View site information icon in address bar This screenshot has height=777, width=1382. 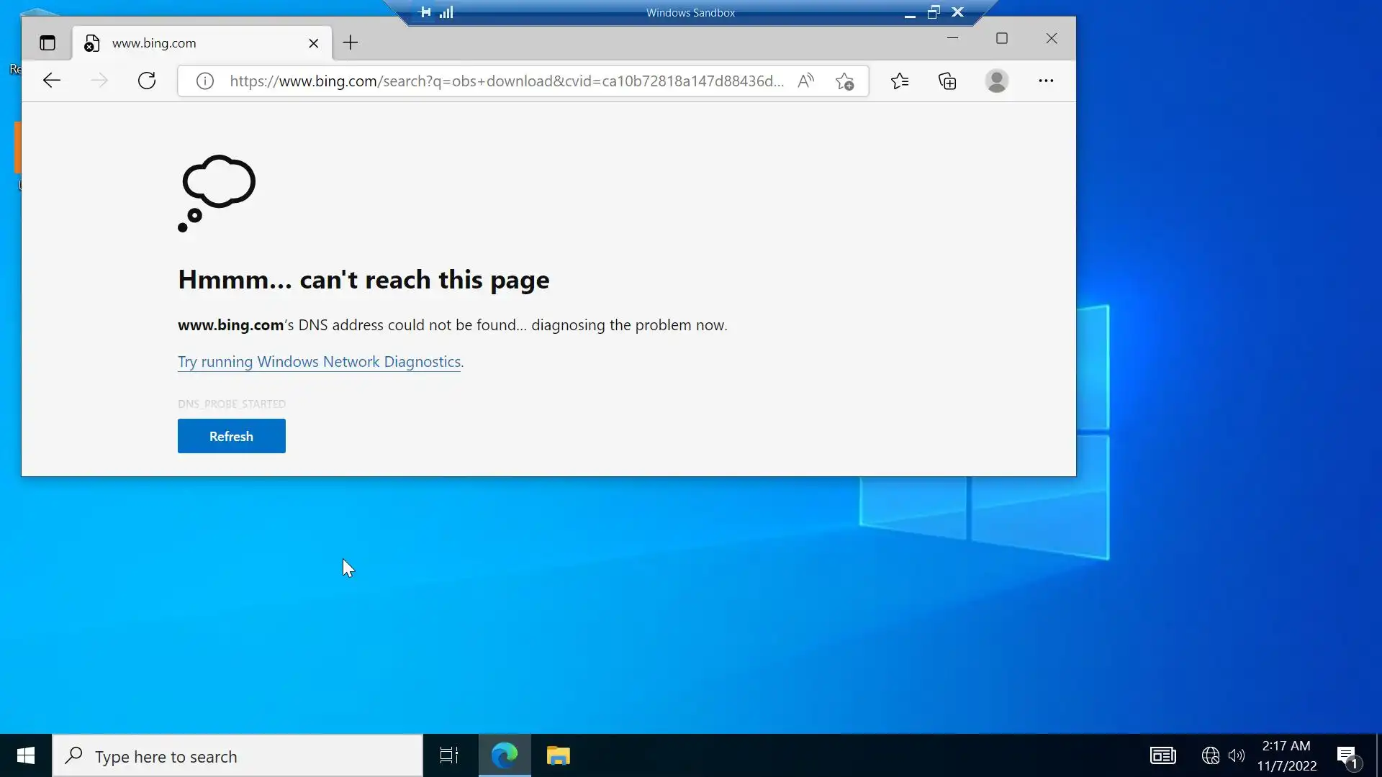(205, 81)
